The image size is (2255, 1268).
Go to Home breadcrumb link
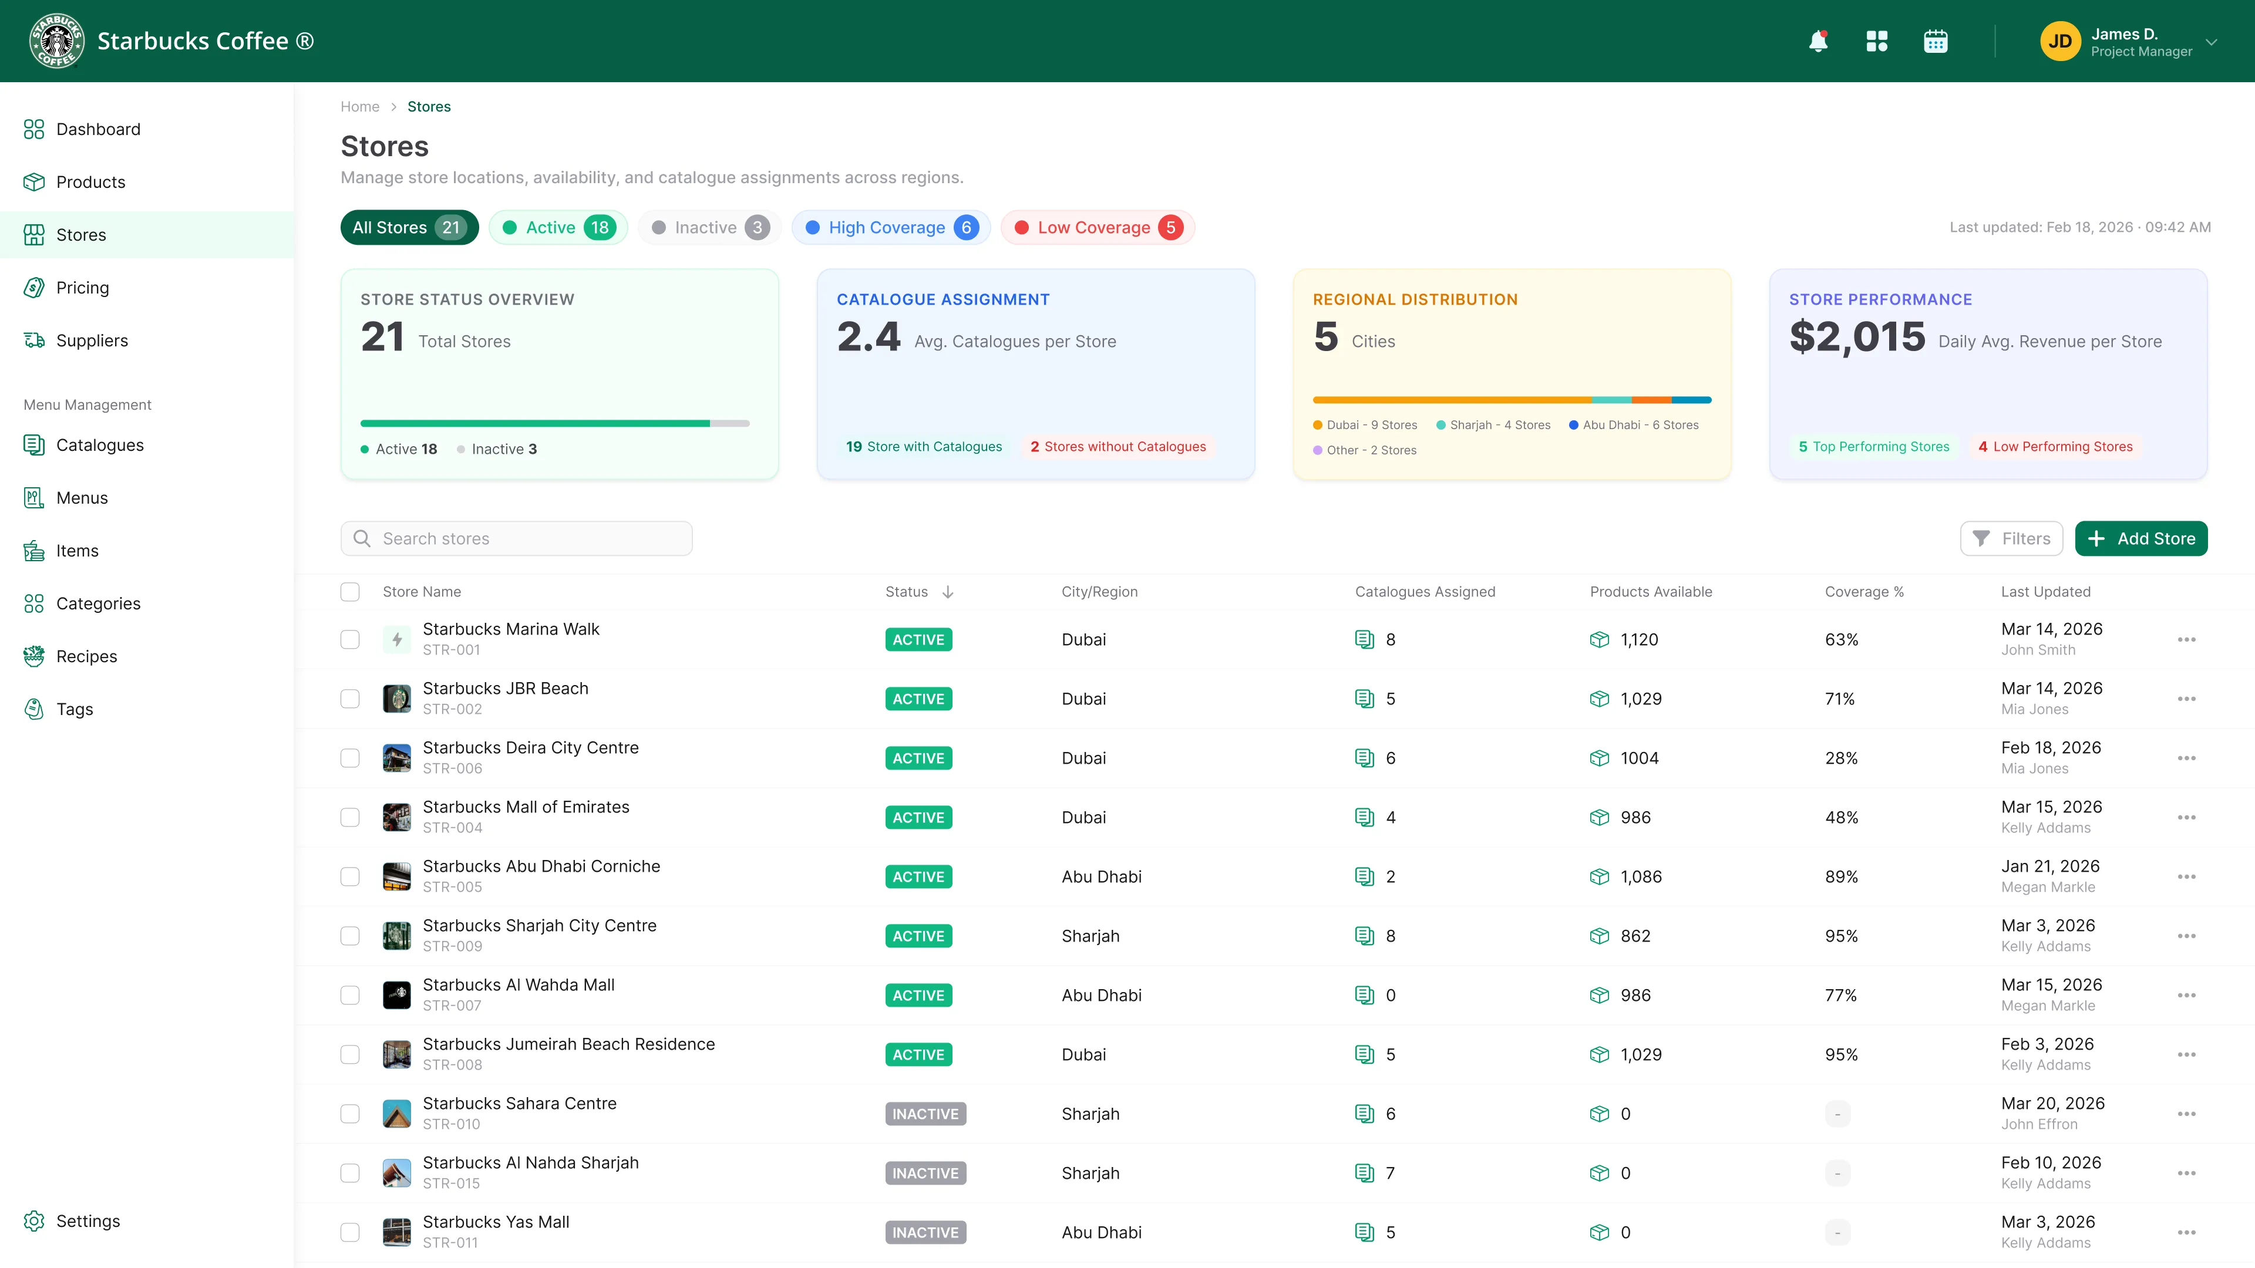coord(360,107)
